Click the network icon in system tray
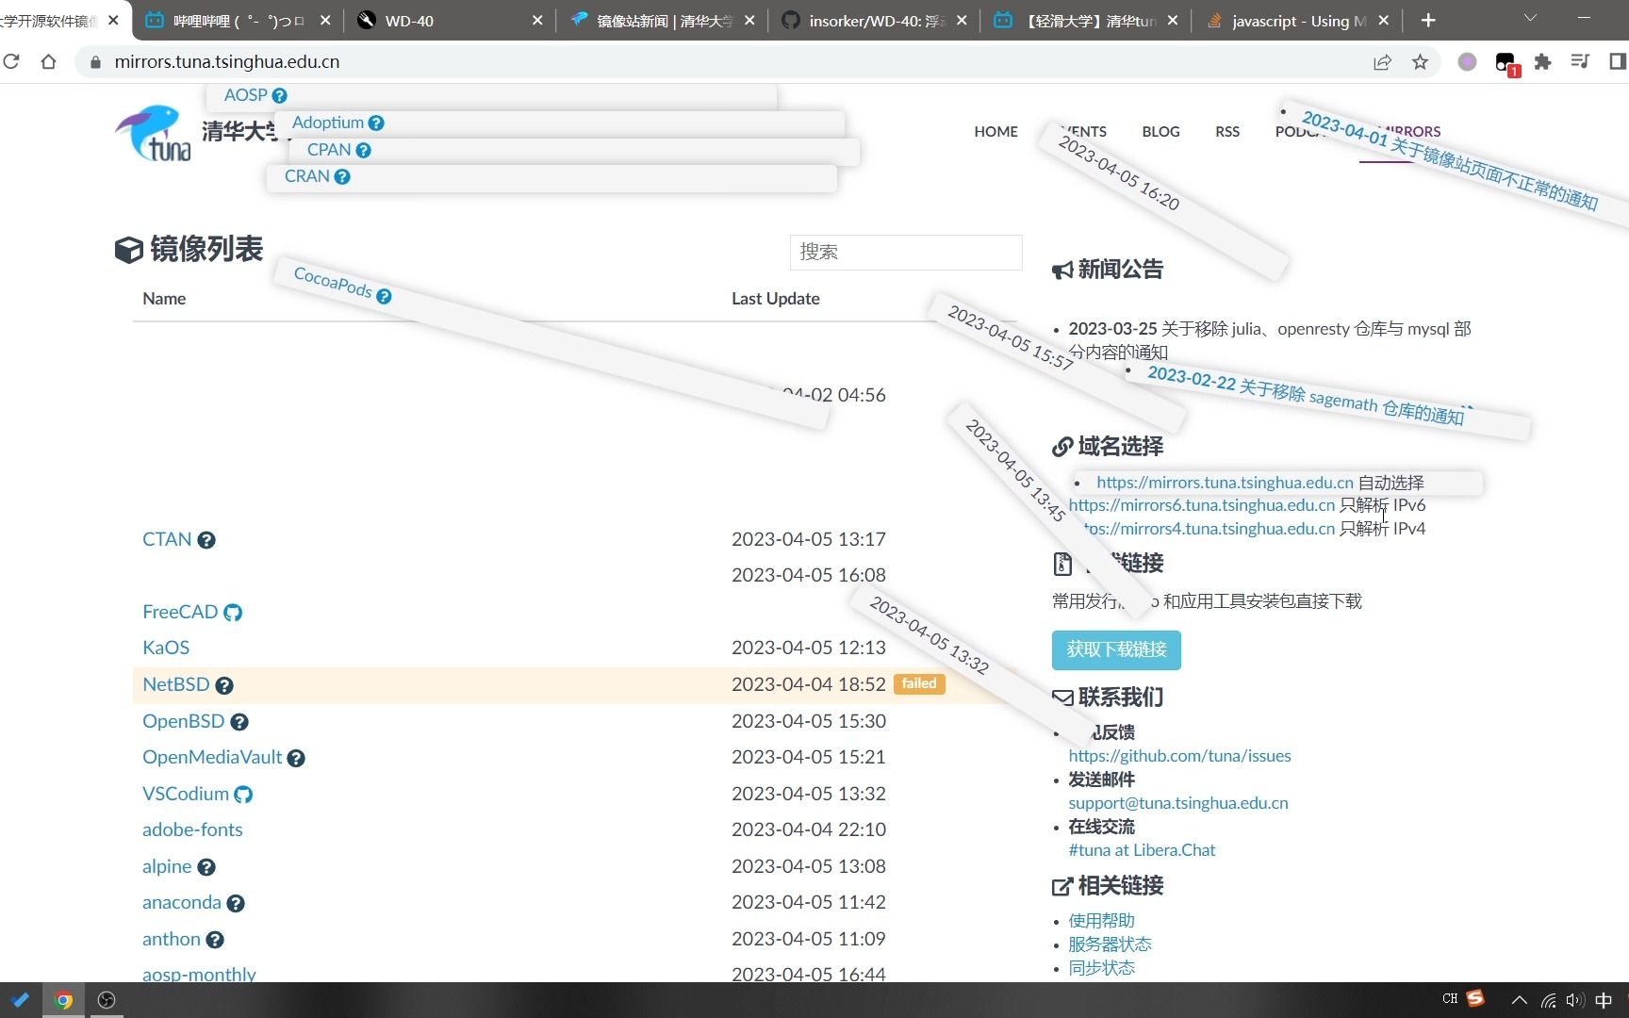The width and height of the screenshot is (1629, 1018). pyautogui.click(x=1549, y=1000)
